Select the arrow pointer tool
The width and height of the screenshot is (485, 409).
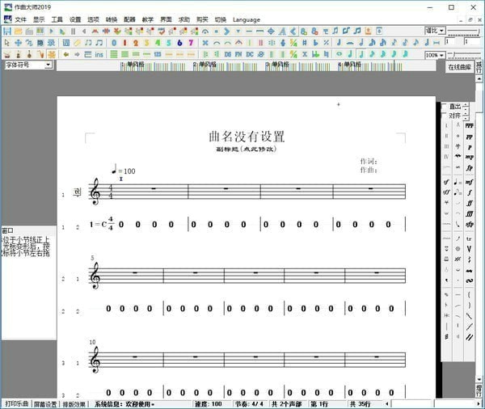pyautogui.click(x=6, y=42)
